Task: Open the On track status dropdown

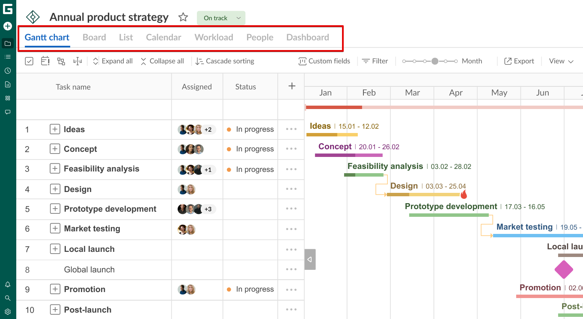Action: [x=221, y=18]
